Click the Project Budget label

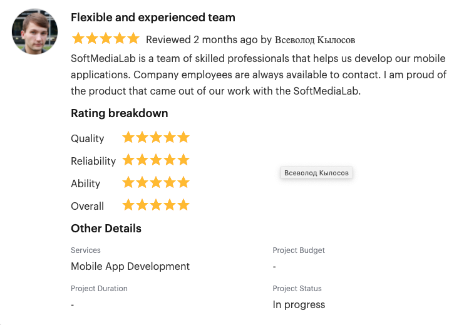pyautogui.click(x=299, y=250)
